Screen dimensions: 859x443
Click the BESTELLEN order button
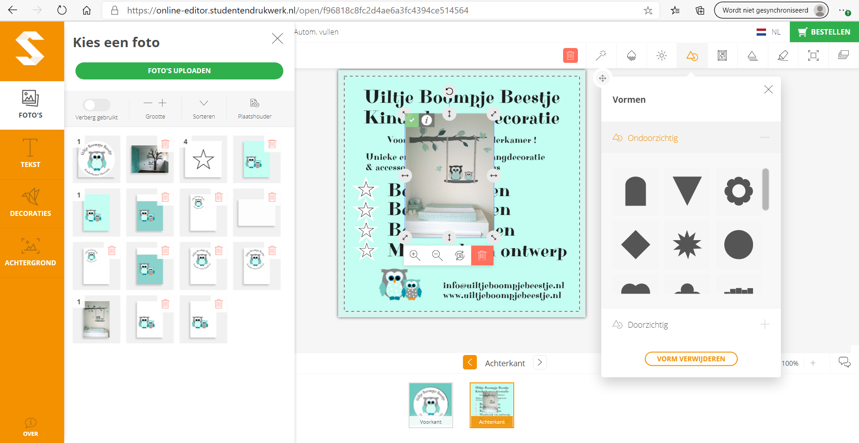tap(824, 32)
